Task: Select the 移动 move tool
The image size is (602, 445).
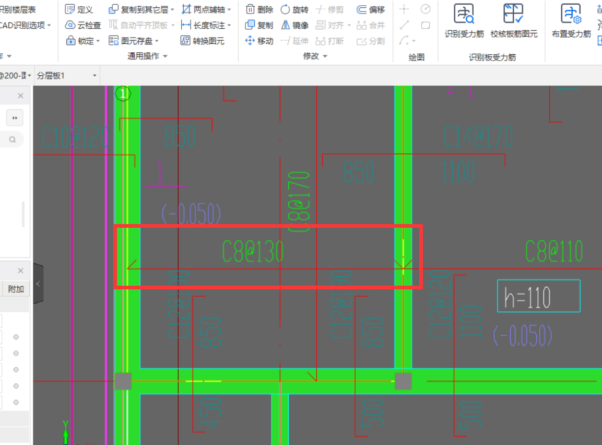Action: (x=259, y=40)
